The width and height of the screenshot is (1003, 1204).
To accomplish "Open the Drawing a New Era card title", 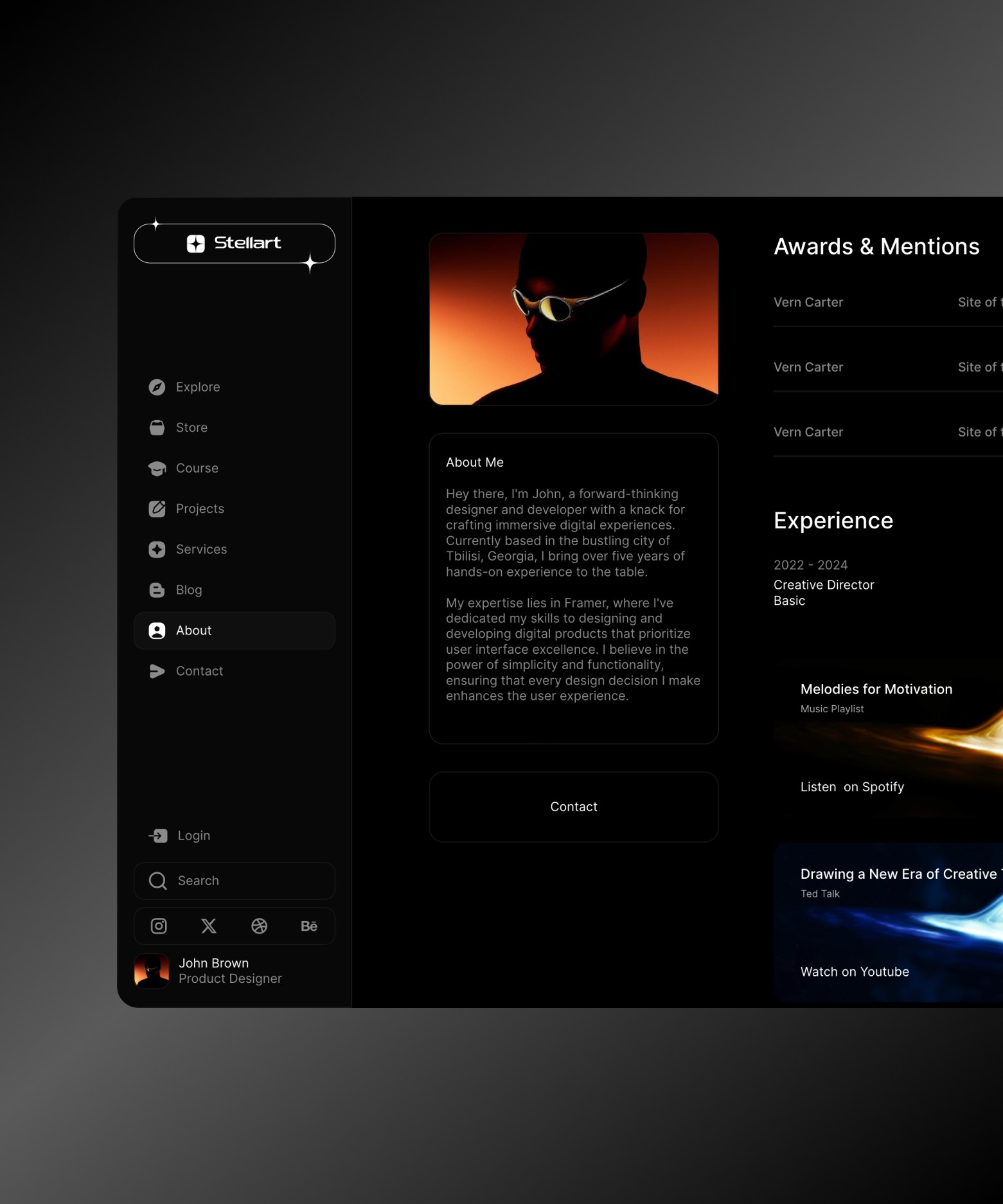I will pos(901,874).
